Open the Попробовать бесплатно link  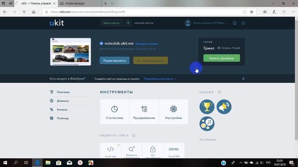click(160, 79)
